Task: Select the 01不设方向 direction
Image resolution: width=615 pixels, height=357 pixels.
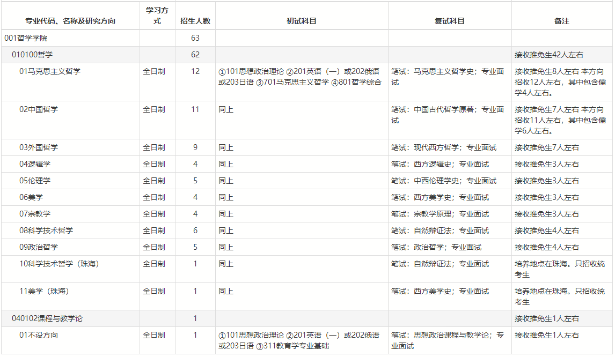Action: click(x=39, y=335)
